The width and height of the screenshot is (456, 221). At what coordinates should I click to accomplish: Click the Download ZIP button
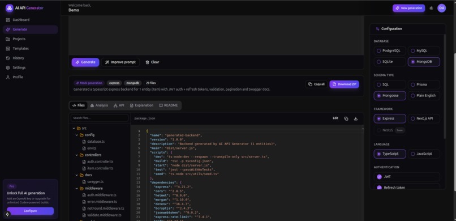point(345,84)
